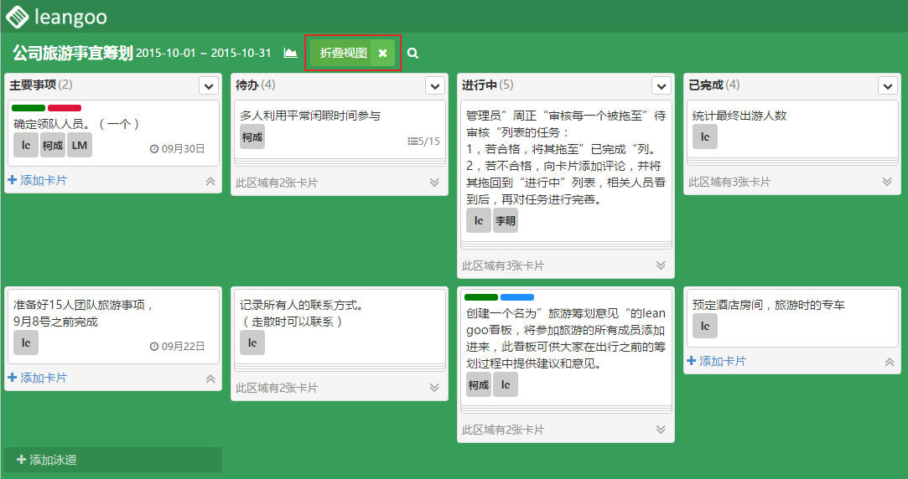Click the 09月22日 due date clock
The height and width of the screenshot is (479, 908).
coord(154,346)
